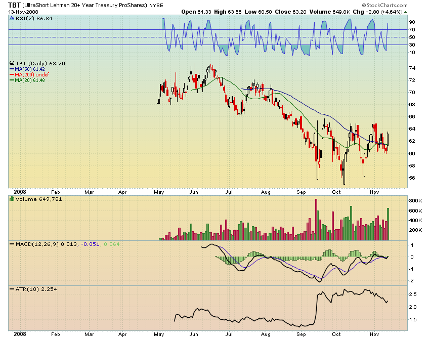Click the 600K label on the volume axis
The height and width of the screenshot is (338, 430).
[415, 210]
